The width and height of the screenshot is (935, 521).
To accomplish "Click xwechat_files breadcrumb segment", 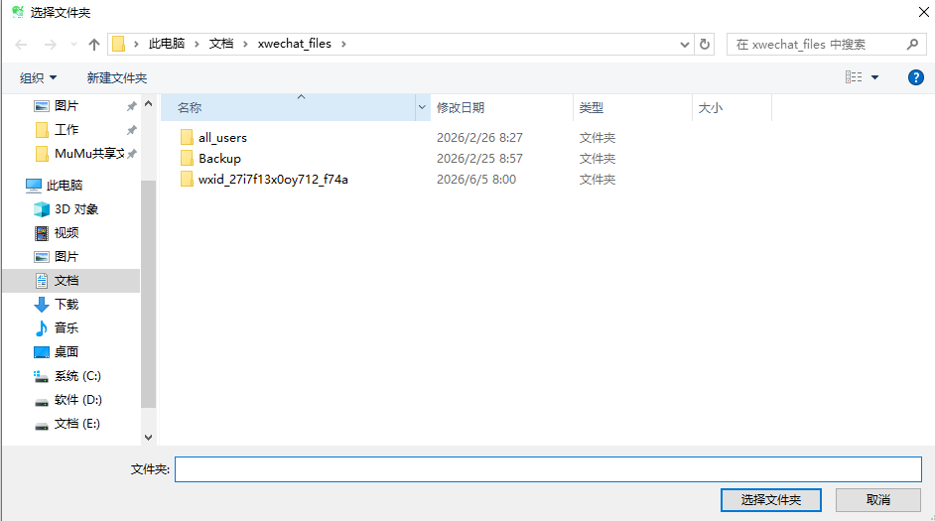I will pyautogui.click(x=294, y=44).
